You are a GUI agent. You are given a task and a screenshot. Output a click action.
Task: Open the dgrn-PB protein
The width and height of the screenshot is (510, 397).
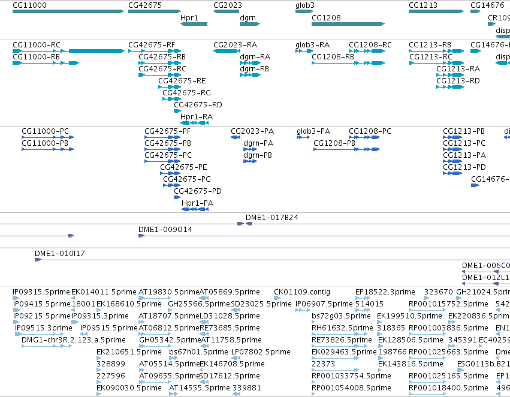[x=258, y=155]
